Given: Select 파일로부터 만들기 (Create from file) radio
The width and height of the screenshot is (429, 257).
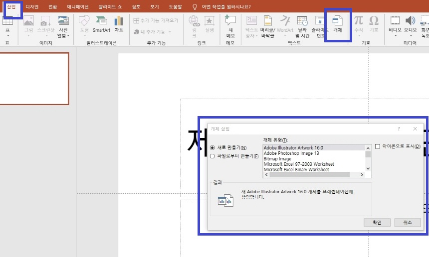Looking at the screenshot, I should (213, 156).
